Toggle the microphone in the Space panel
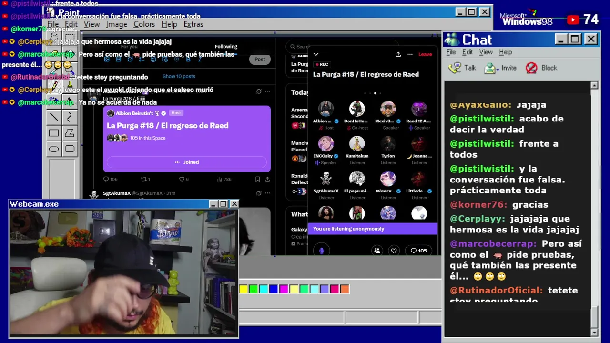This screenshot has width=610, height=343. (322, 251)
